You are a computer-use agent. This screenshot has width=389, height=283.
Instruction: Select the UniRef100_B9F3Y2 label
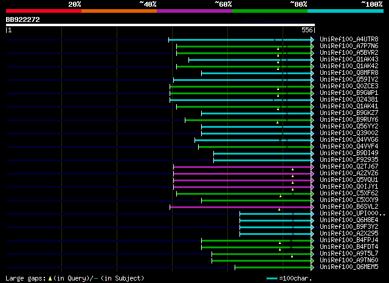349,227
